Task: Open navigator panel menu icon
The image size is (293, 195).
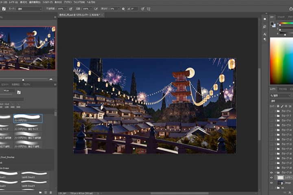Action: 55,17
